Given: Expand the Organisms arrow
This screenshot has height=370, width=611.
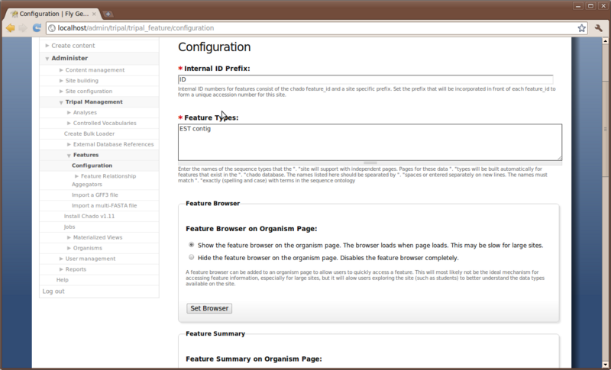Looking at the screenshot, I should 69,248.
